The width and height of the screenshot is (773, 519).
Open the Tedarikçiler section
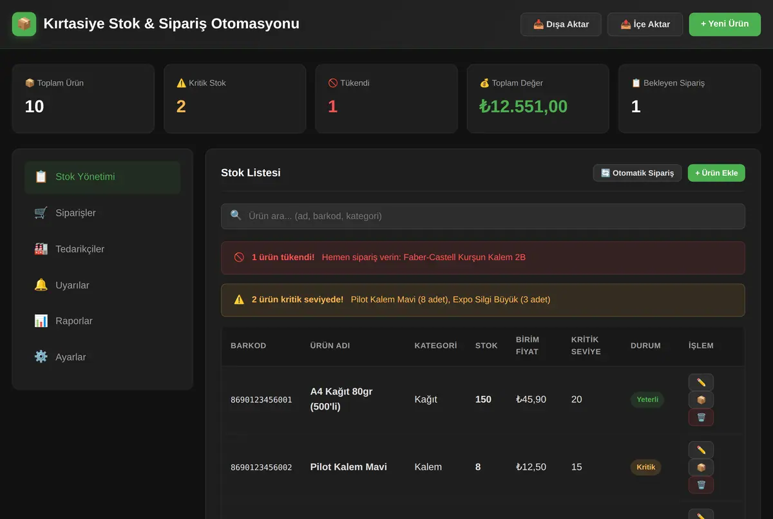102,249
